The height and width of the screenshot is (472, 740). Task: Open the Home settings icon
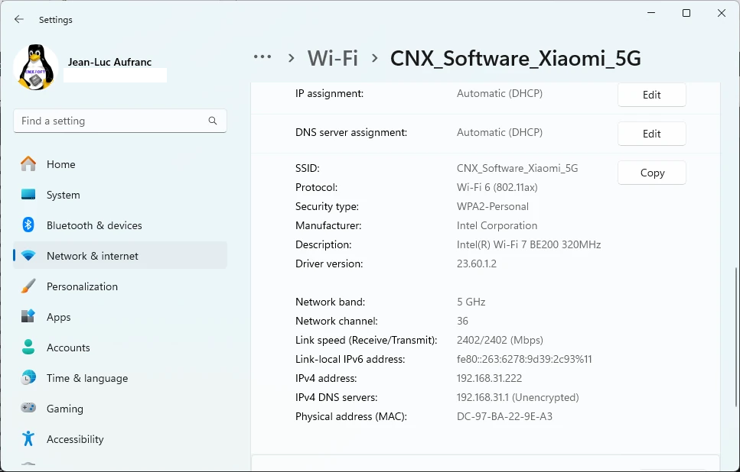click(28, 164)
